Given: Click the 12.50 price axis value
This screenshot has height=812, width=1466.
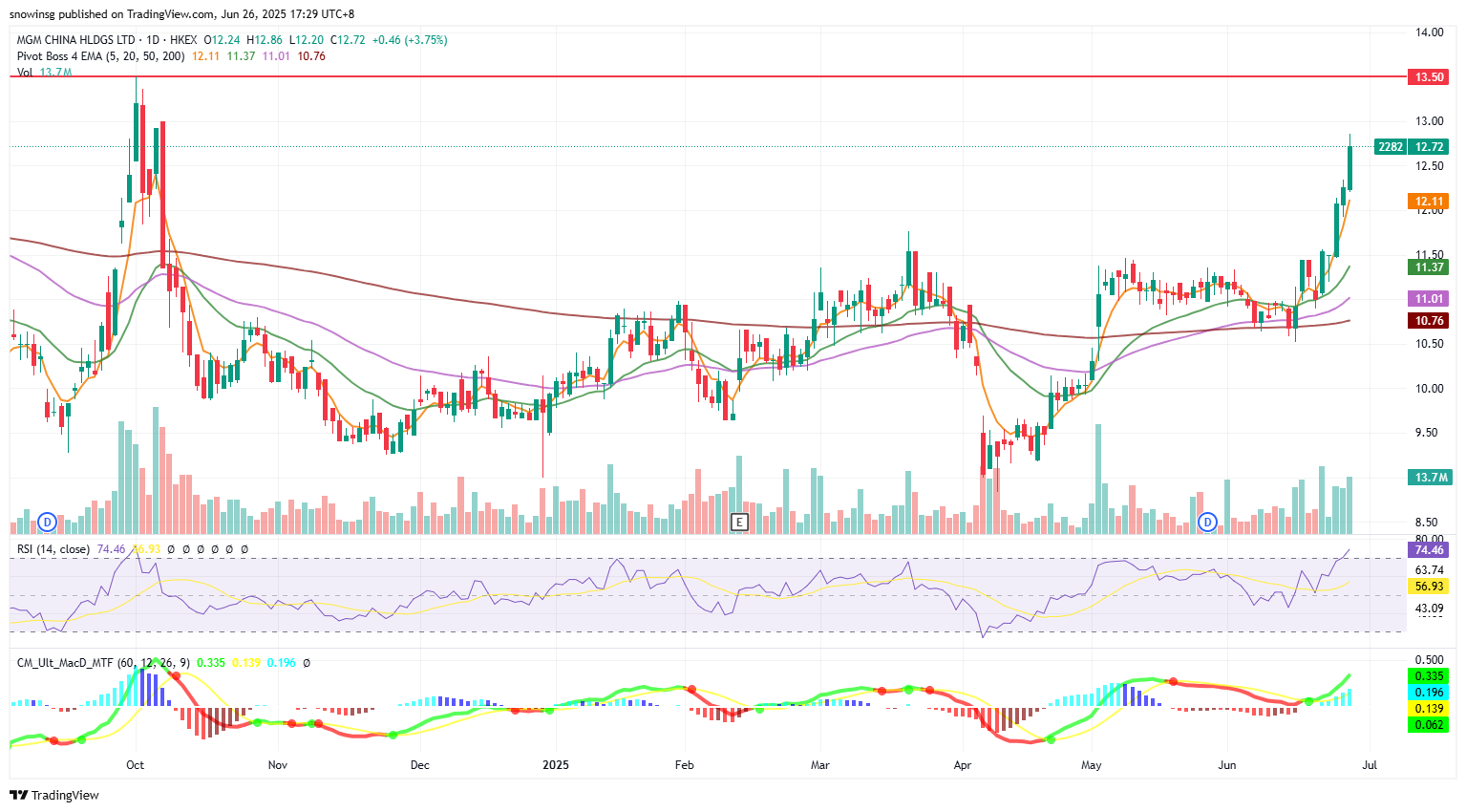Looking at the screenshot, I should tap(1429, 166).
